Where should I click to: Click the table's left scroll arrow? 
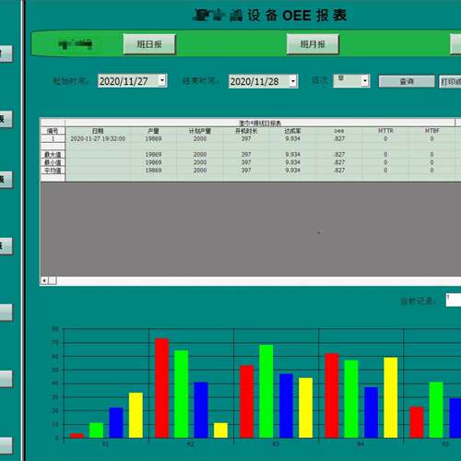click(44, 280)
